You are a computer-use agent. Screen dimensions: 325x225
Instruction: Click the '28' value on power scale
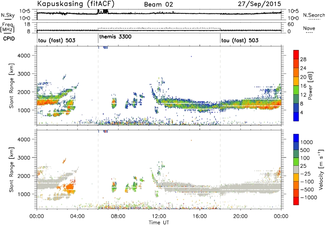click(x=303, y=59)
